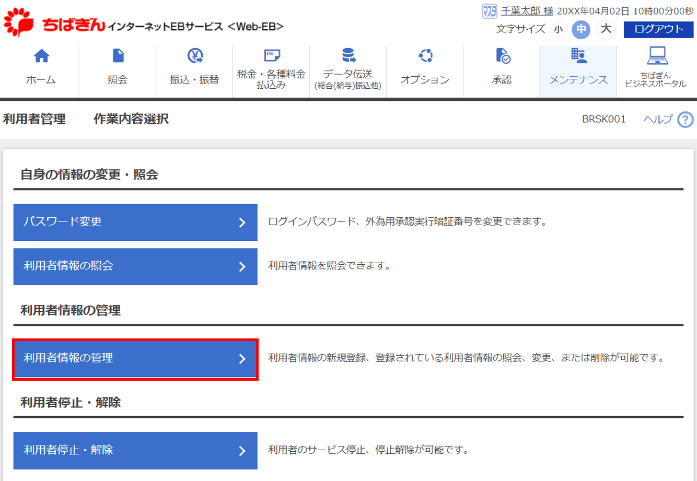Click the 承認 approval icon
The image size is (697, 481).
(x=502, y=55)
